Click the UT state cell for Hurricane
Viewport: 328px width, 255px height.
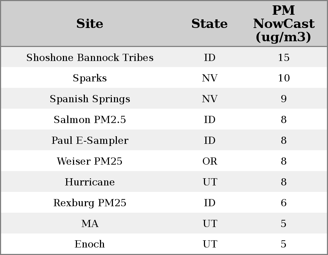click(x=210, y=182)
